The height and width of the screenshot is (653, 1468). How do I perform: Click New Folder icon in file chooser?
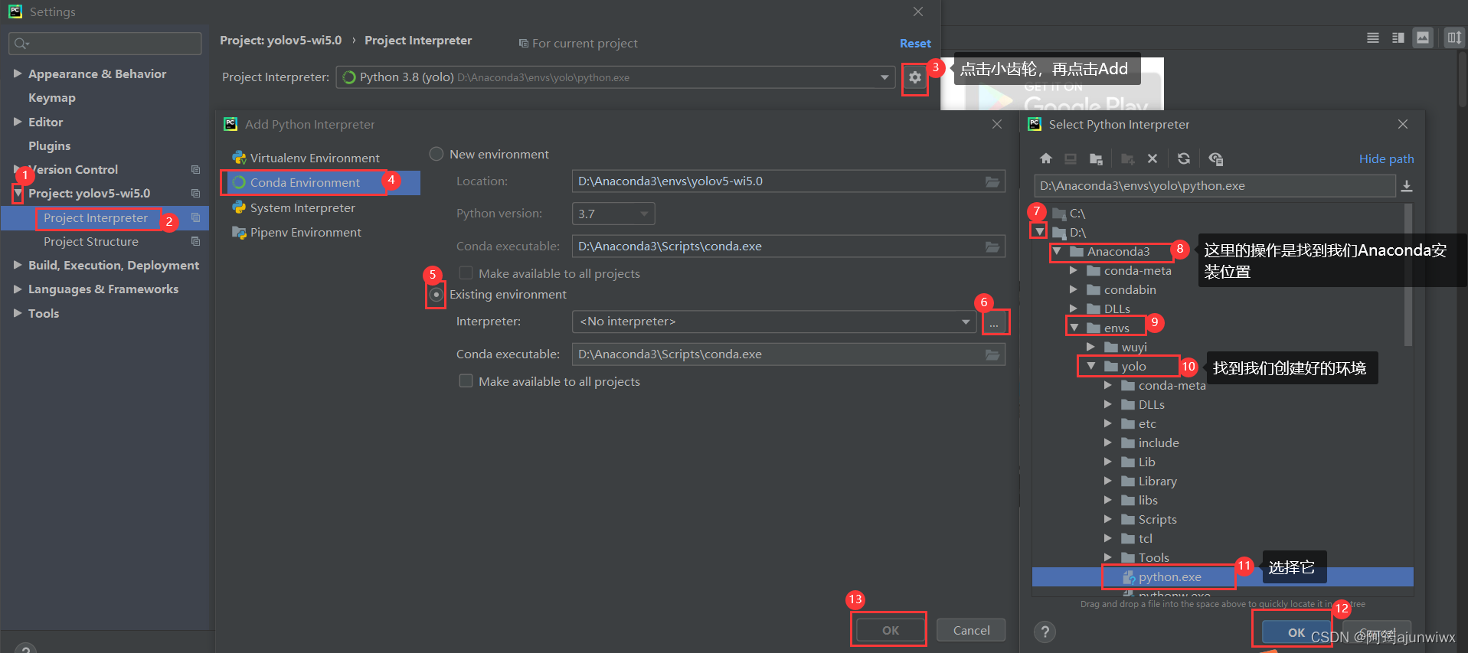[x=1127, y=158]
